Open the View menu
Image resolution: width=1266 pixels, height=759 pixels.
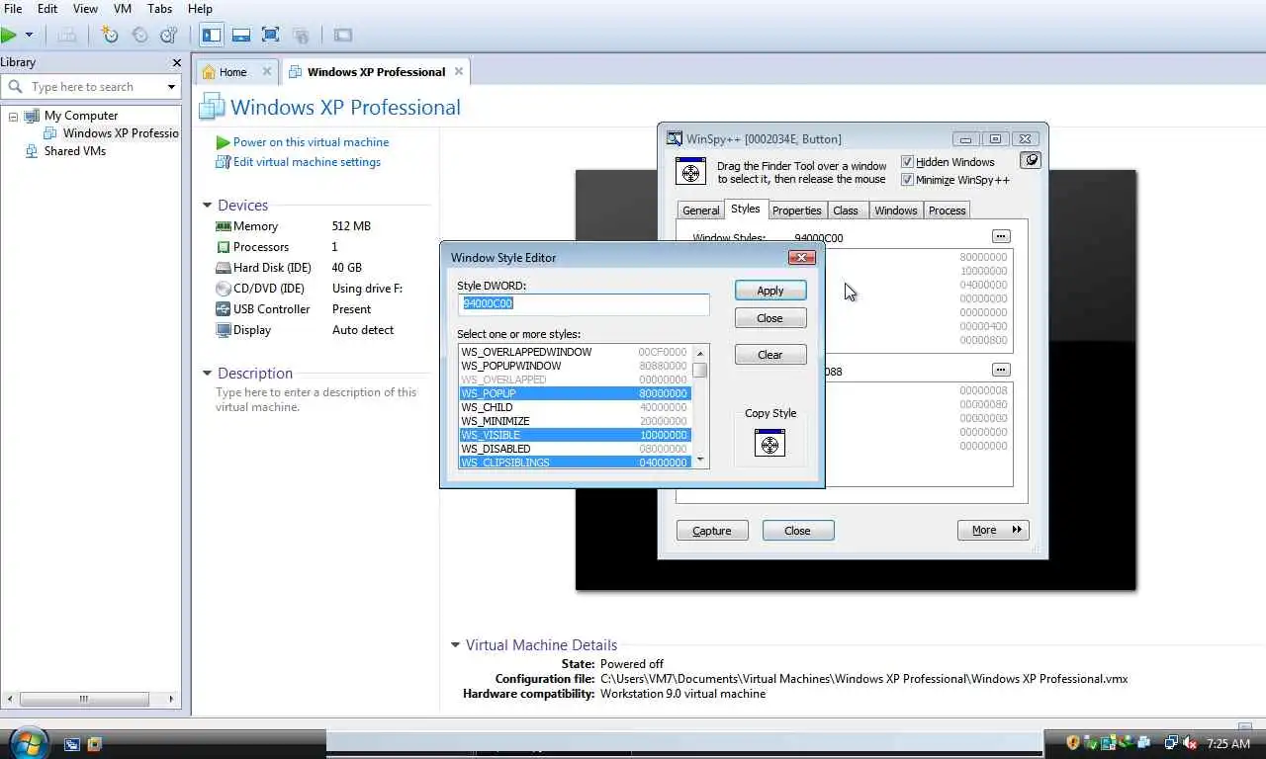click(x=85, y=9)
